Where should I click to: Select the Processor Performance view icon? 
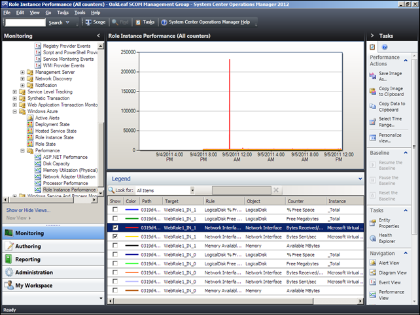[38, 183]
